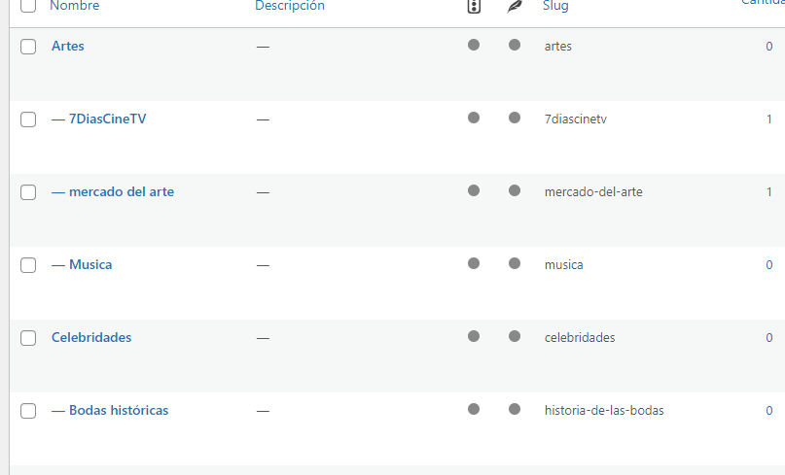785x475 pixels.
Task: Click the readability dot for Bodas históricas
Action: click(x=515, y=409)
